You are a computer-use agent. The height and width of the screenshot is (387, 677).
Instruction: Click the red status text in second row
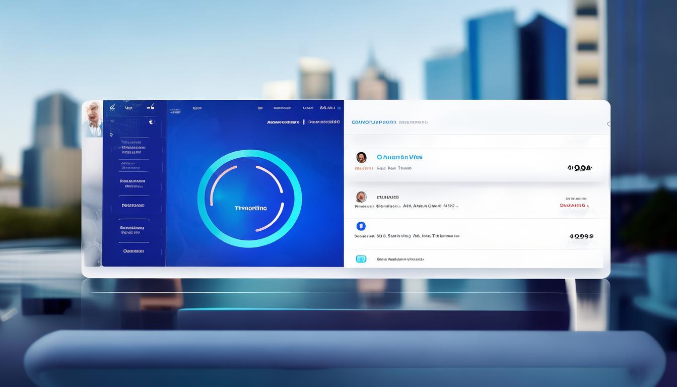573,206
